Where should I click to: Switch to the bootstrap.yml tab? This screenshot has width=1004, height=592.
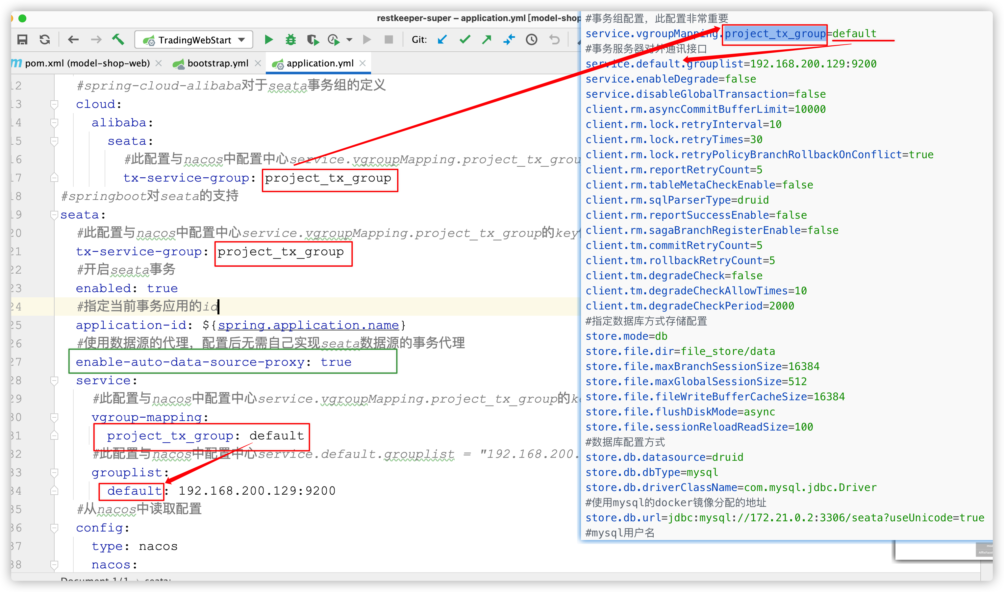pos(218,63)
